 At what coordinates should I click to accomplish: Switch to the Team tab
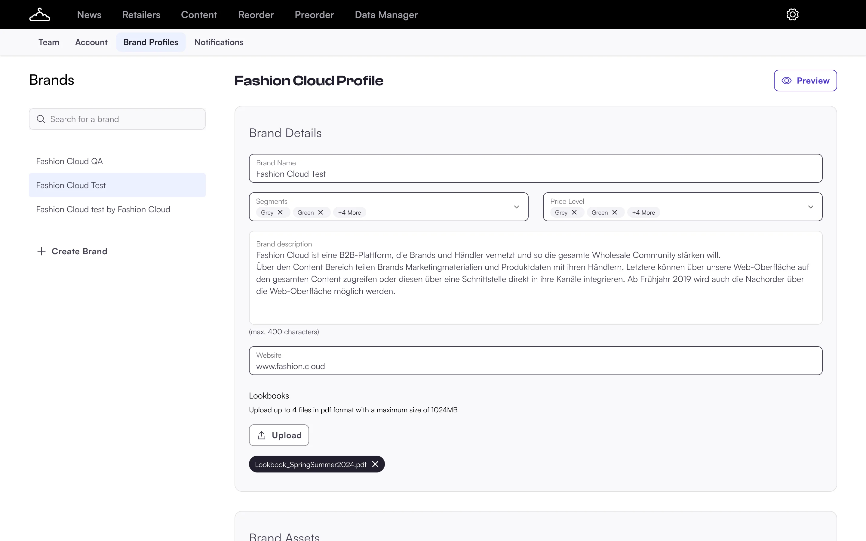[49, 42]
